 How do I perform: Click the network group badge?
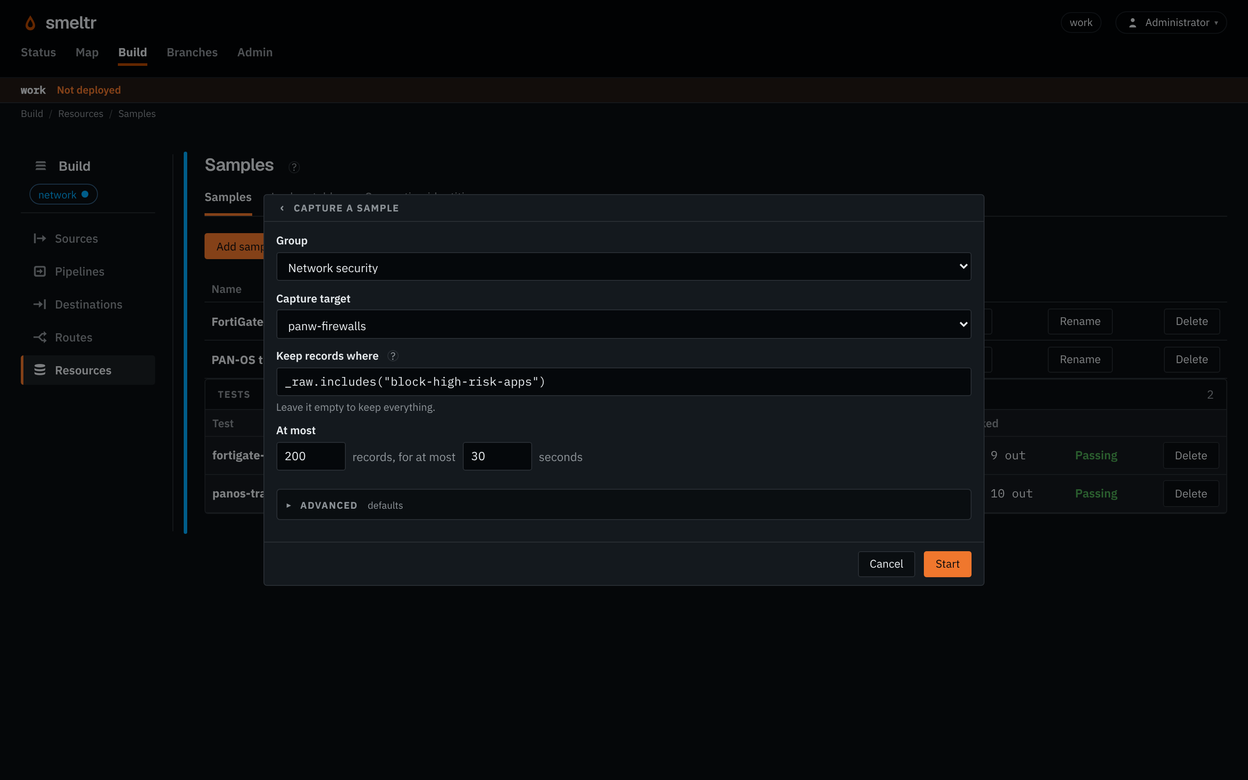(63, 195)
